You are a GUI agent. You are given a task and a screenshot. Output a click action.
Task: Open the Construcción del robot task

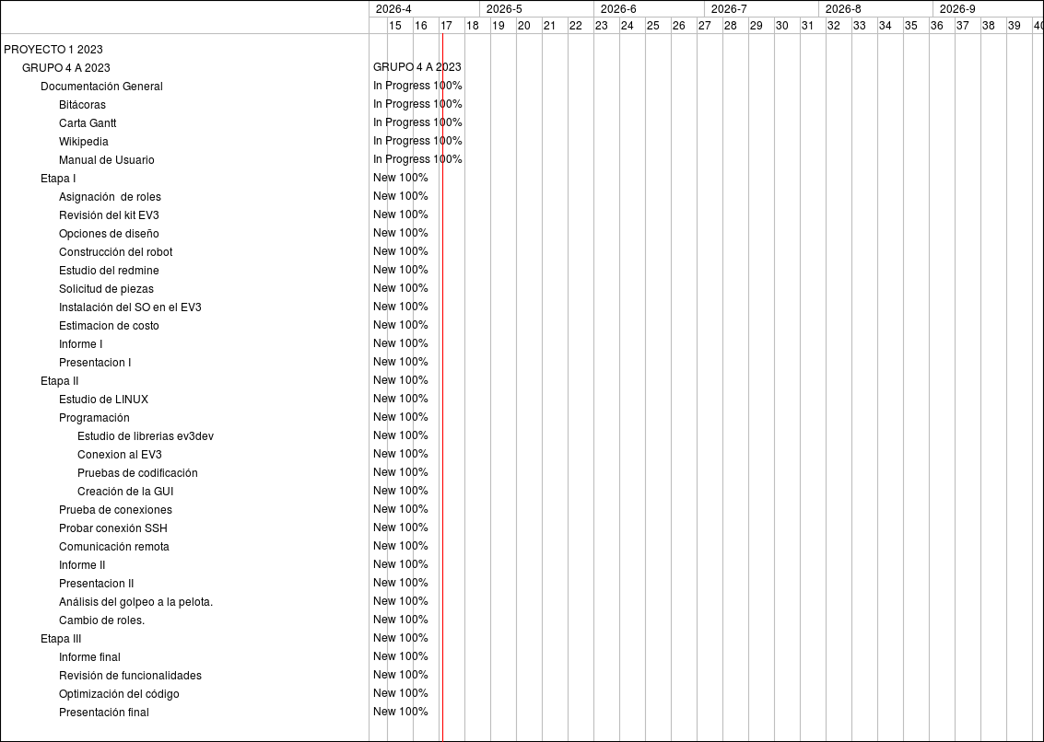115,252
